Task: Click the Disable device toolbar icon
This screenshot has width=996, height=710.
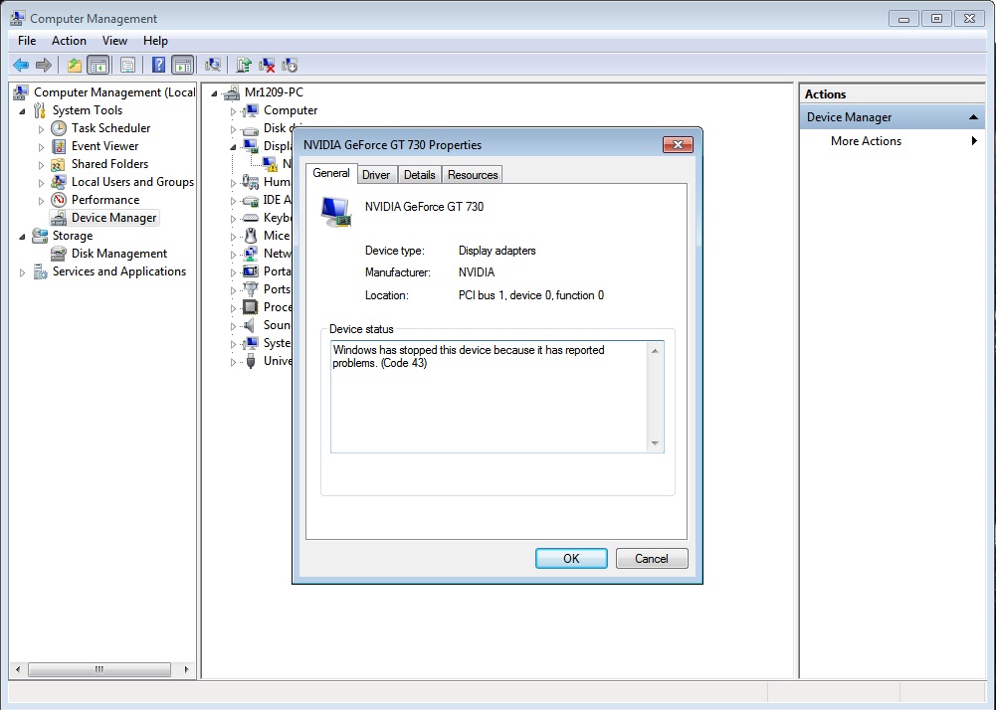Action: [x=290, y=65]
